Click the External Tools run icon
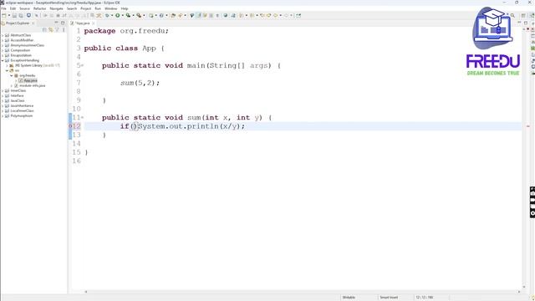535x301 pixels. (139, 15)
